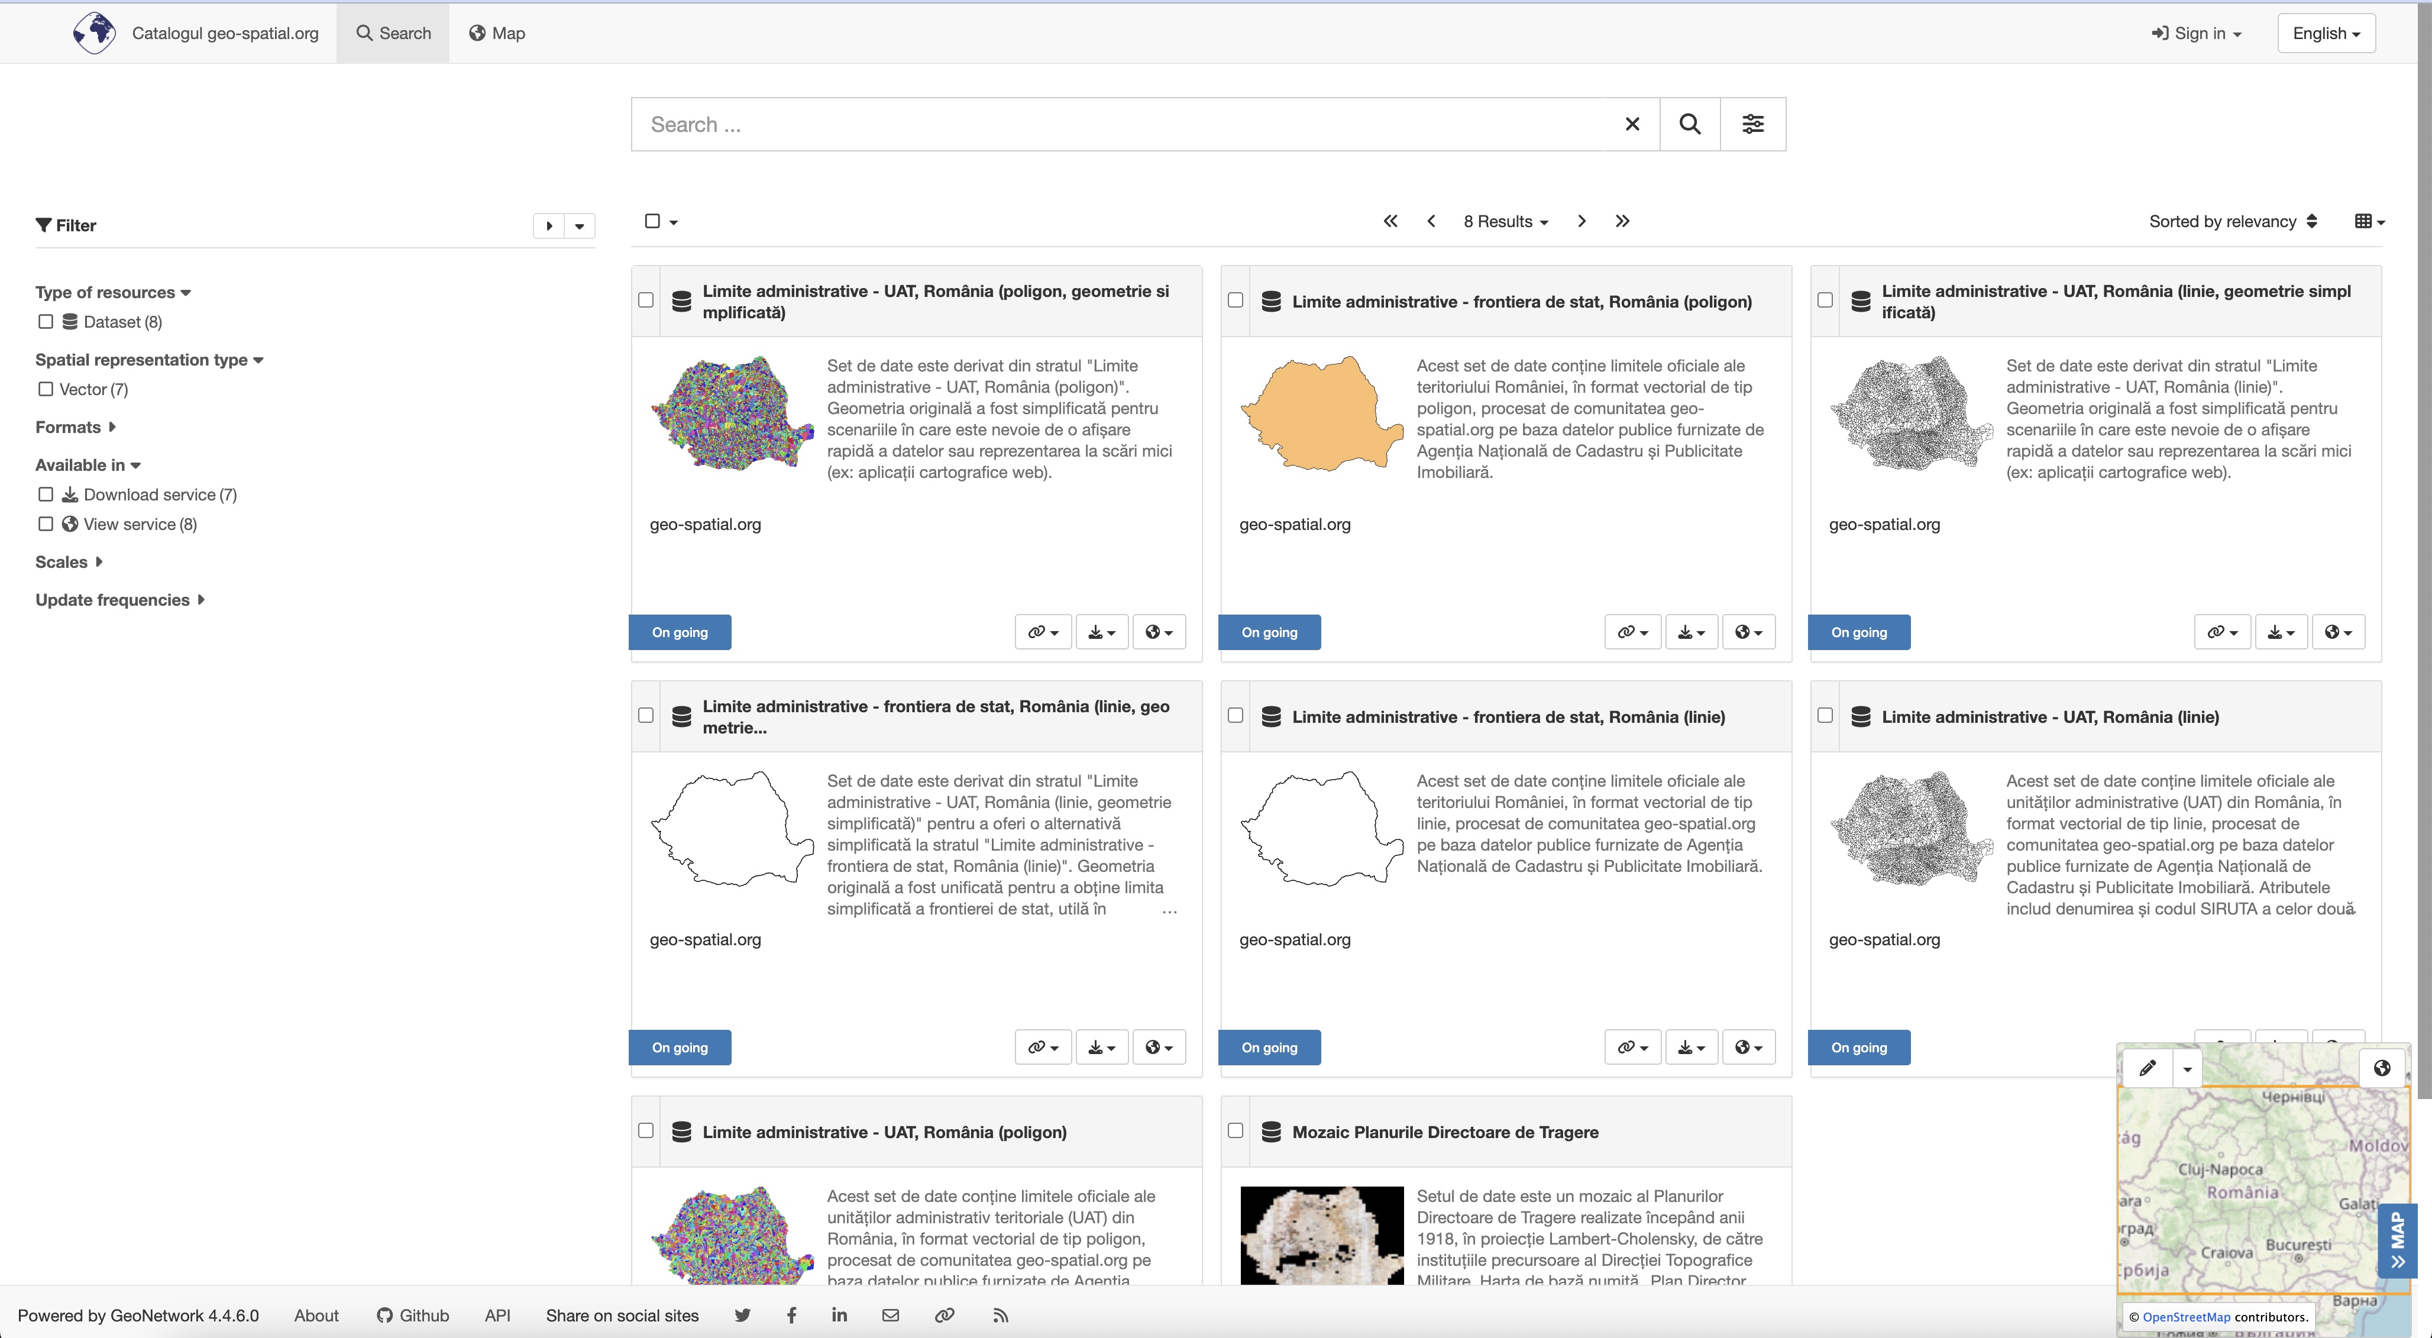
Task: Open links menu for frontiera de stat (poligon)
Action: tap(1632, 632)
